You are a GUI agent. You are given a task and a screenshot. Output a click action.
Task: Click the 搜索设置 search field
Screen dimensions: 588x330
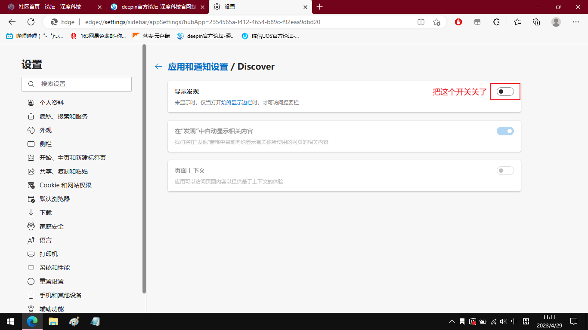pos(77,84)
